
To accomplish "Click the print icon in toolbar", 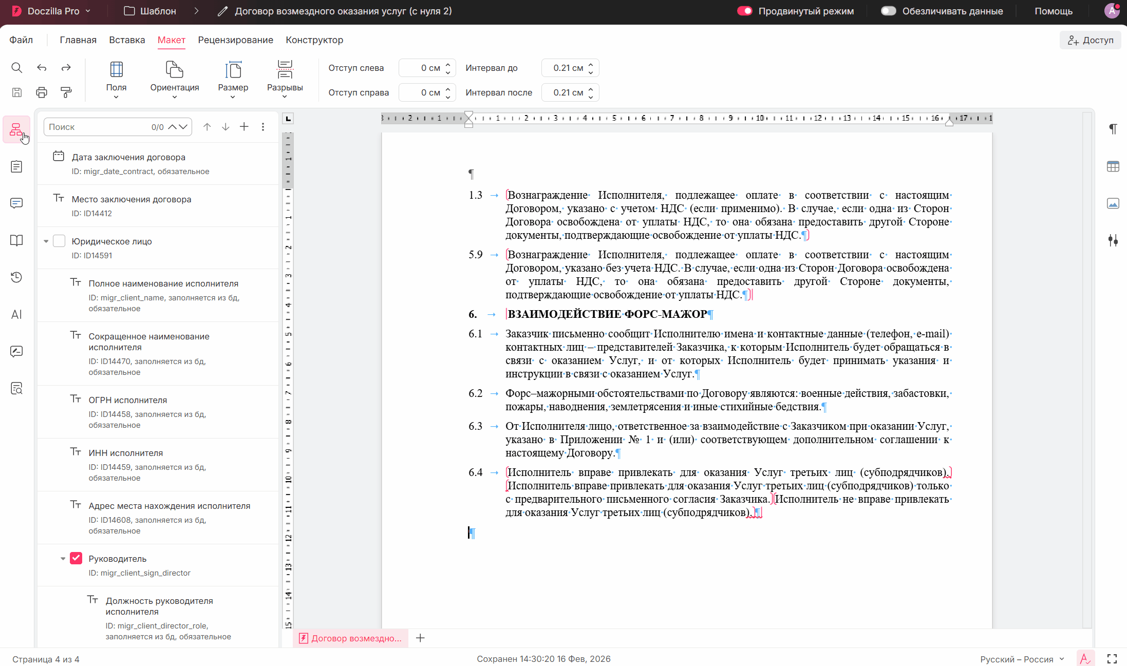I will pyautogui.click(x=42, y=92).
